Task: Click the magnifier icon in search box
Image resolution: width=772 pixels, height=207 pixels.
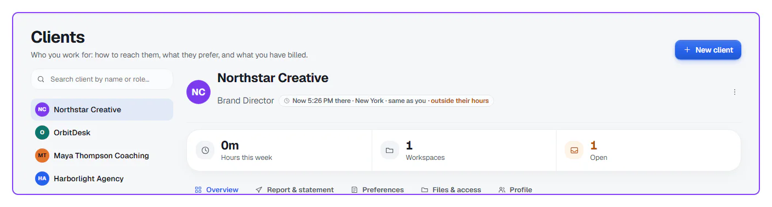Action: coord(41,79)
